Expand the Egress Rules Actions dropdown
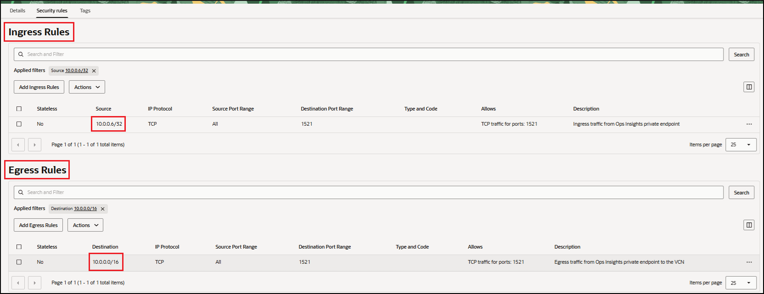764x294 pixels. click(85, 225)
